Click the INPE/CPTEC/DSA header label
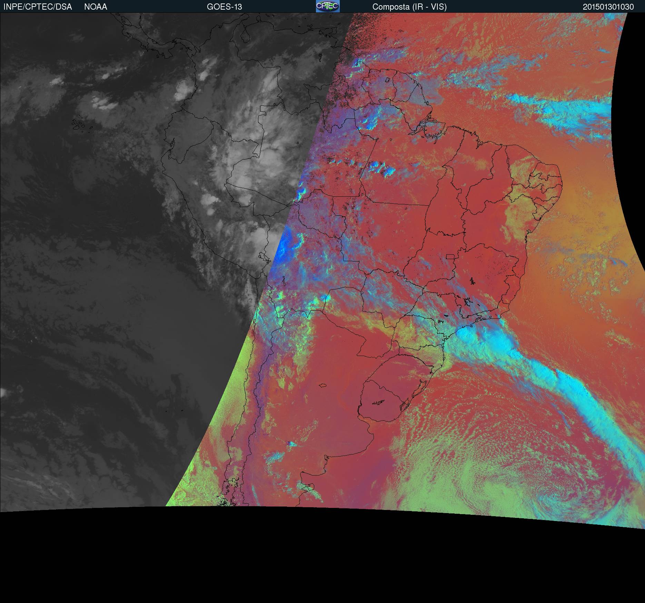The height and width of the screenshot is (603, 645). tap(38, 7)
